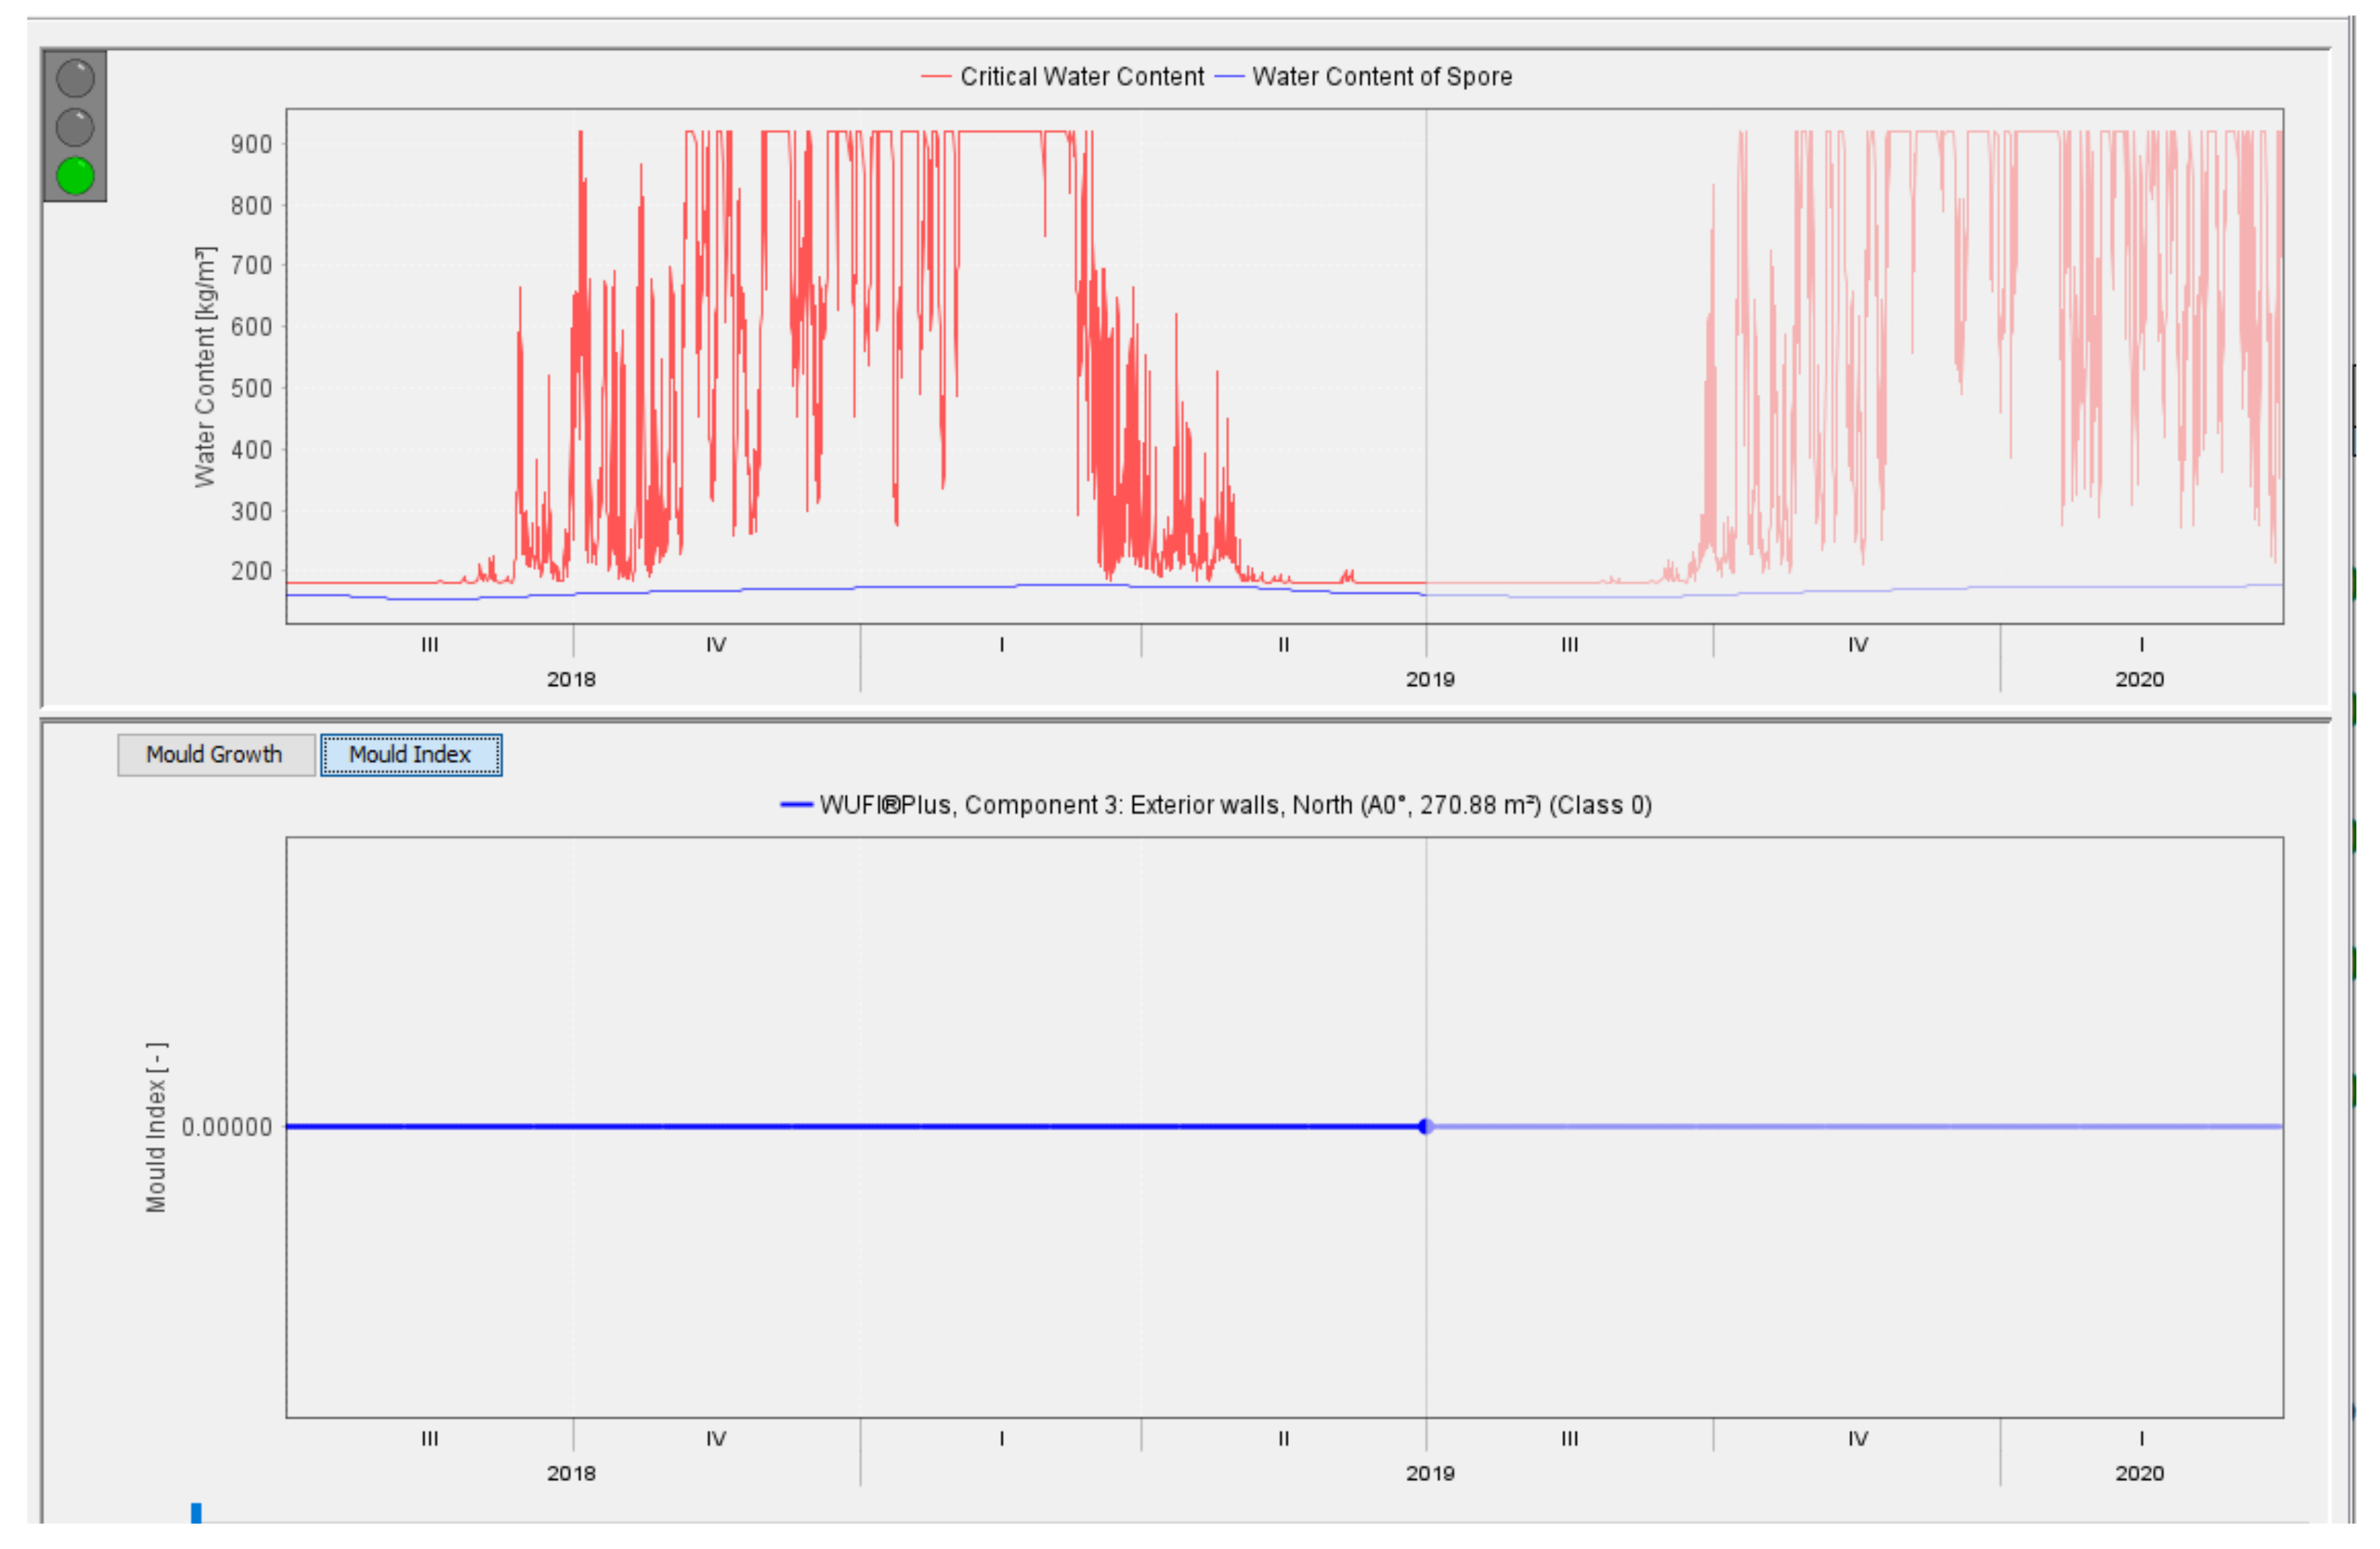Click the Water Content y-axis title

pyautogui.click(x=205, y=367)
